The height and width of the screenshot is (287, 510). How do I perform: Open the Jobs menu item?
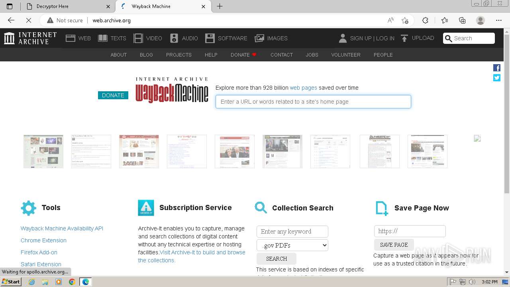click(x=312, y=55)
